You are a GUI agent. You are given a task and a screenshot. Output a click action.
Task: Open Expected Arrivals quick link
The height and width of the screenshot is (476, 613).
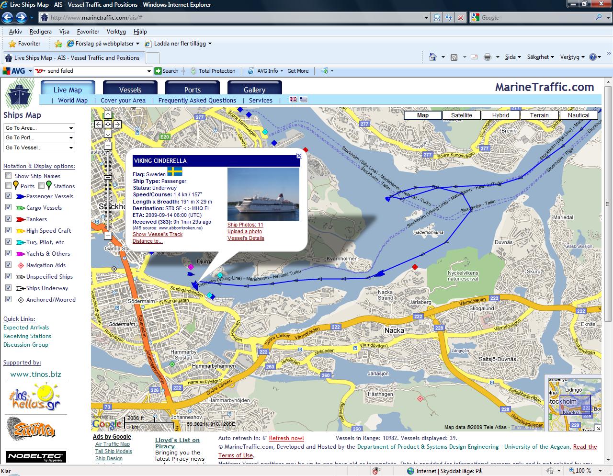[x=26, y=328]
